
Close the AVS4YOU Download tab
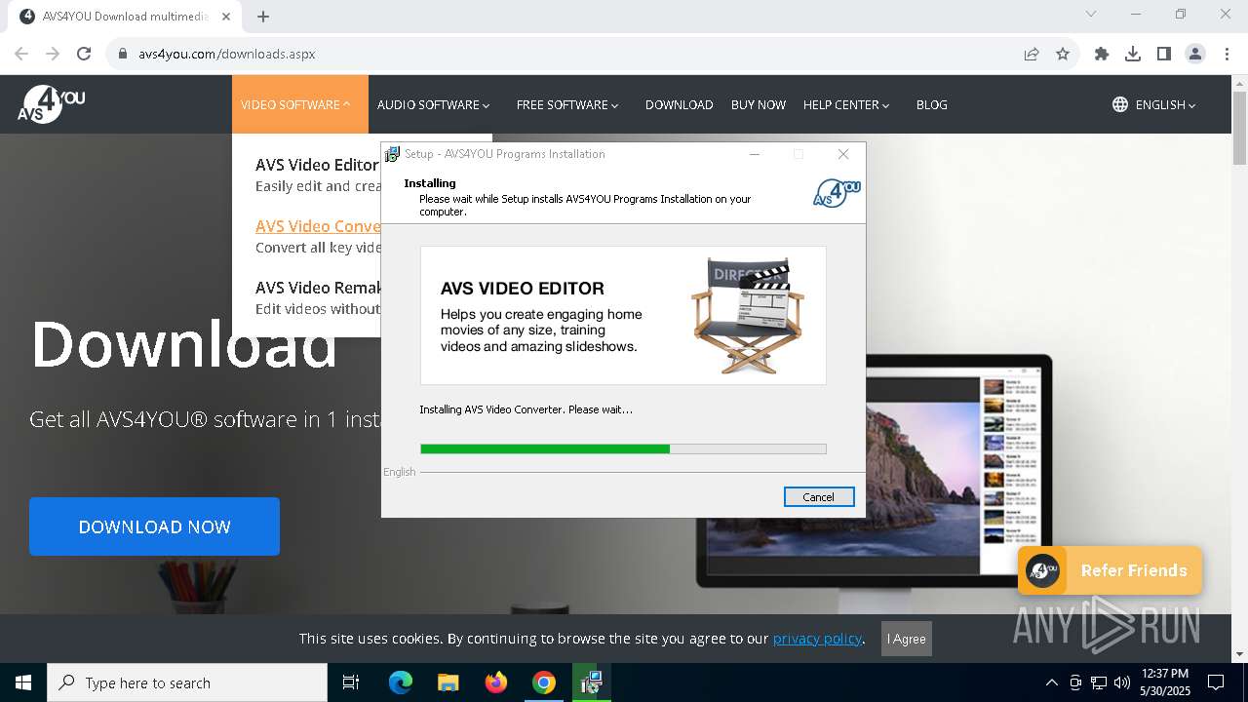coord(225,16)
